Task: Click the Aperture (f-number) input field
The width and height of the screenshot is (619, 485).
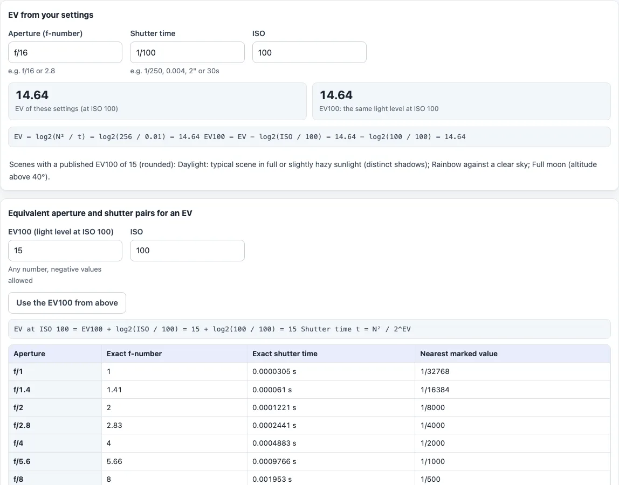Action: pos(65,52)
